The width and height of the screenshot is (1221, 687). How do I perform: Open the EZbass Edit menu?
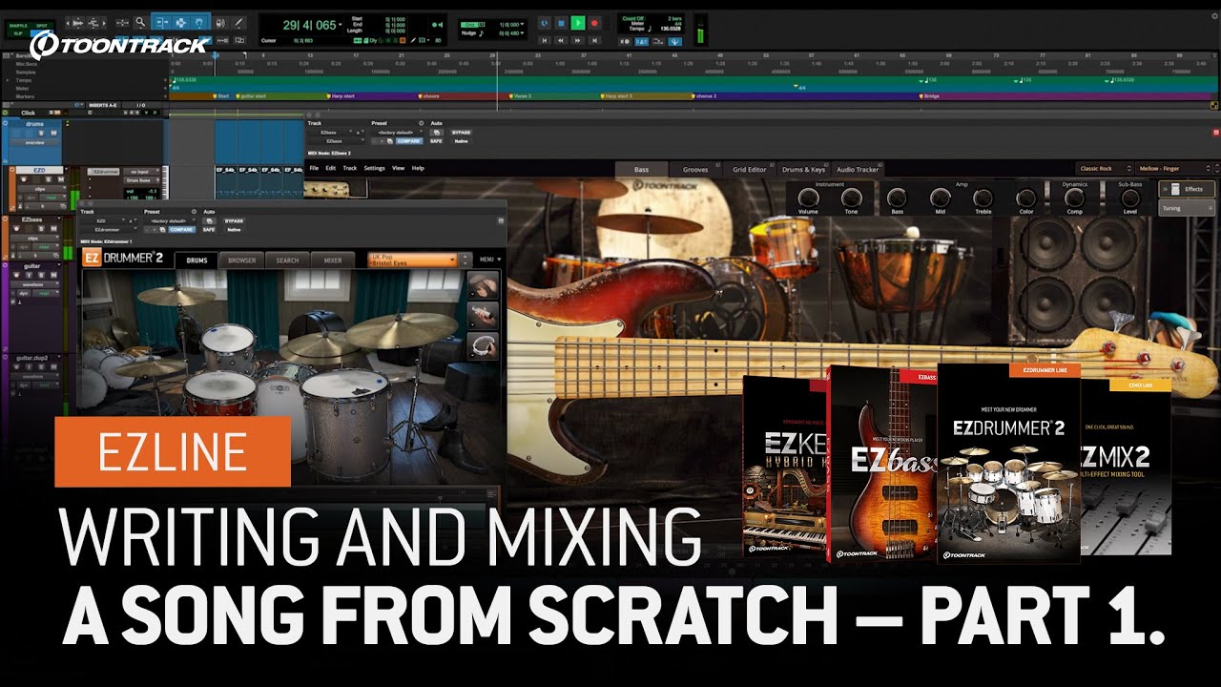330,168
